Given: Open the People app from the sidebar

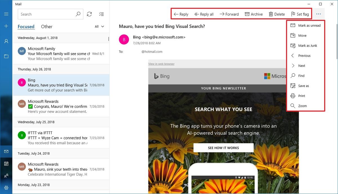Looking at the screenshot, I should [6, 176].
